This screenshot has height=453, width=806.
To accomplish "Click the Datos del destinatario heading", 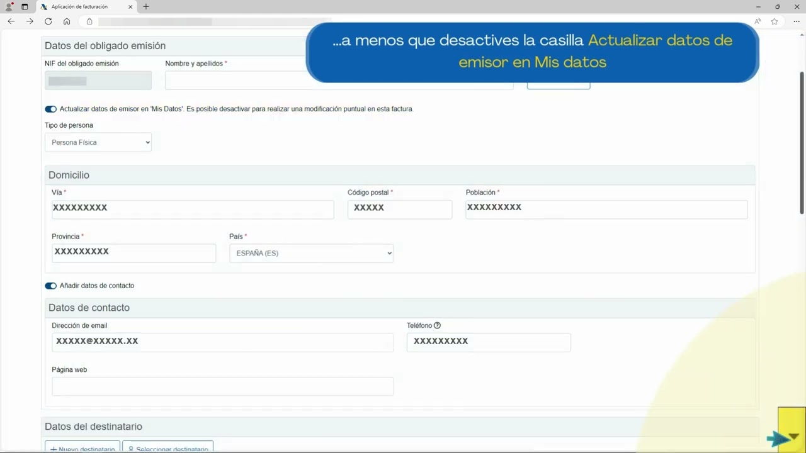I will [93, 427].
